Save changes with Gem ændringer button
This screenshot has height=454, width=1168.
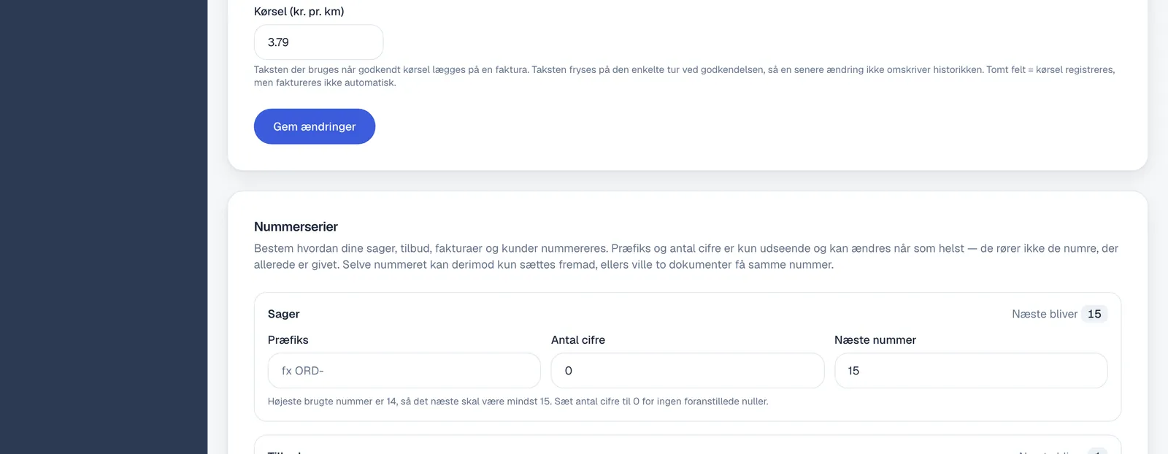315,126
